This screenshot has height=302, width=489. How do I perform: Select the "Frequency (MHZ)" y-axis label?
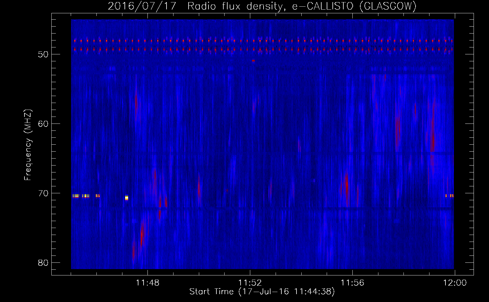pyautogui.click(x=28, y=145)
